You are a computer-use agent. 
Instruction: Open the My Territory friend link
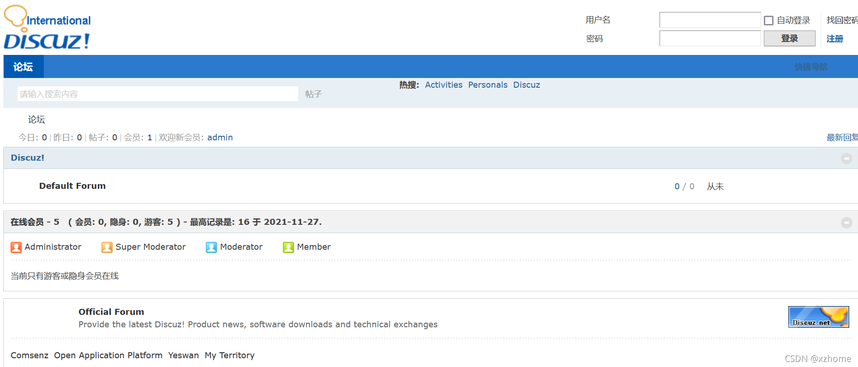pos(229,355)
